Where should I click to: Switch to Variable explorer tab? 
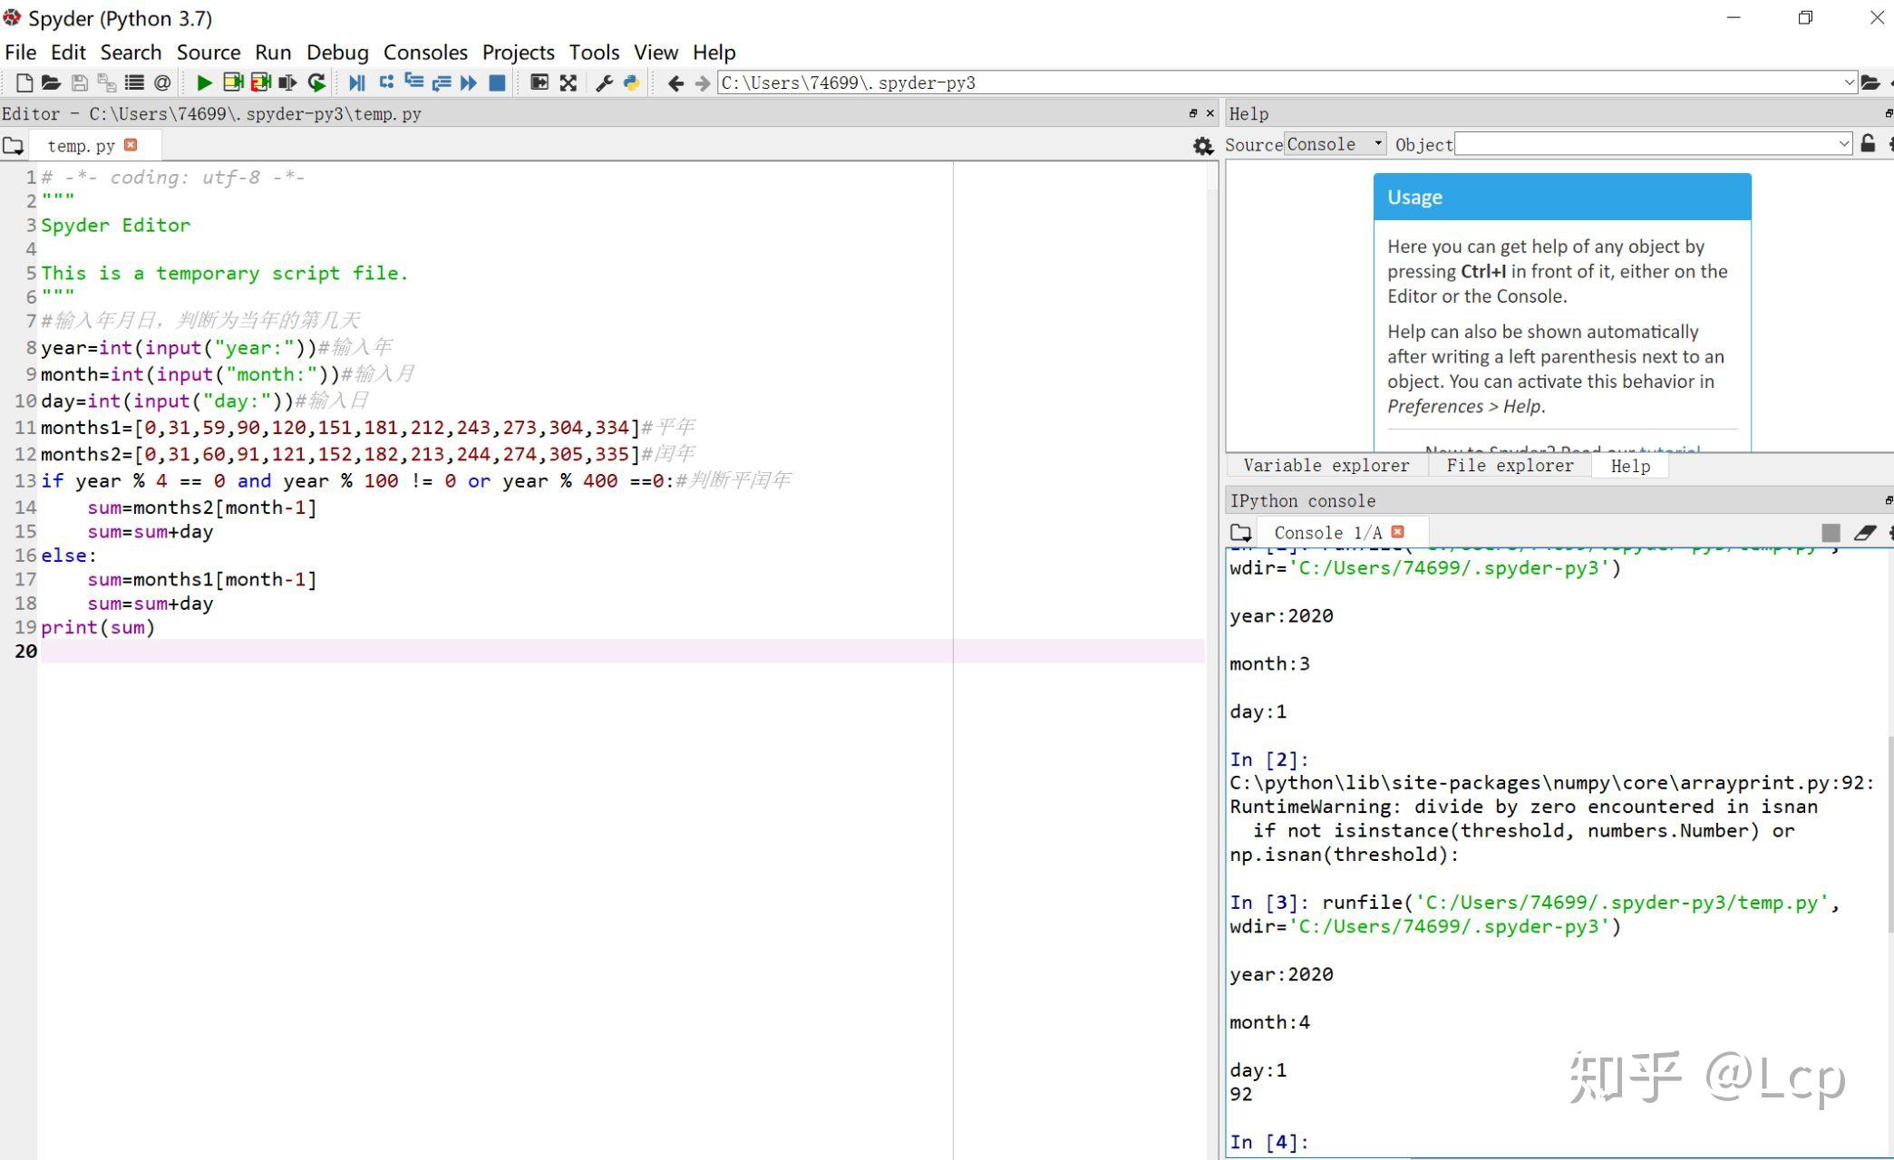pos(1326,466)
